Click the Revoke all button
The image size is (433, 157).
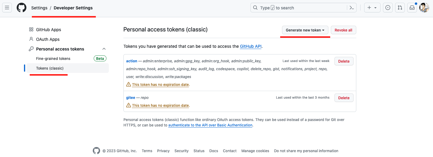click(343, 30)
